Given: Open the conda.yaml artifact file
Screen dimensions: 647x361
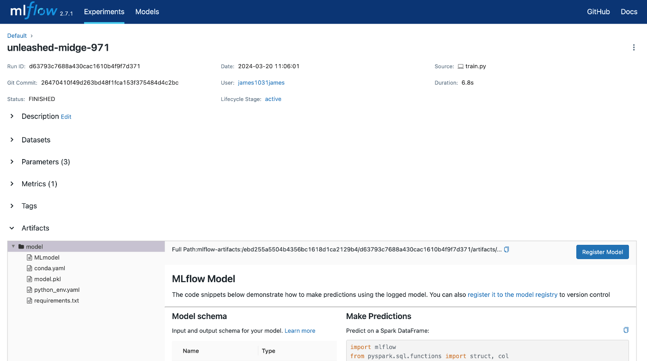Looking at the screenshot, I should [x=49, y=268].
